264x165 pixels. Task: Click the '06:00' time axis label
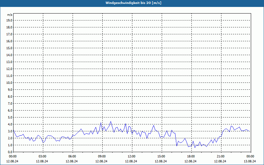73,156
